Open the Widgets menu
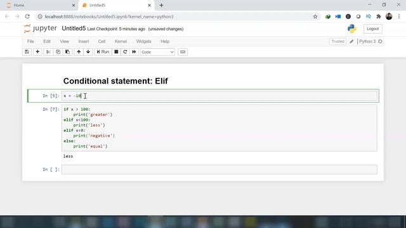This screenshot has width=406, height=228. click(143, 41)
